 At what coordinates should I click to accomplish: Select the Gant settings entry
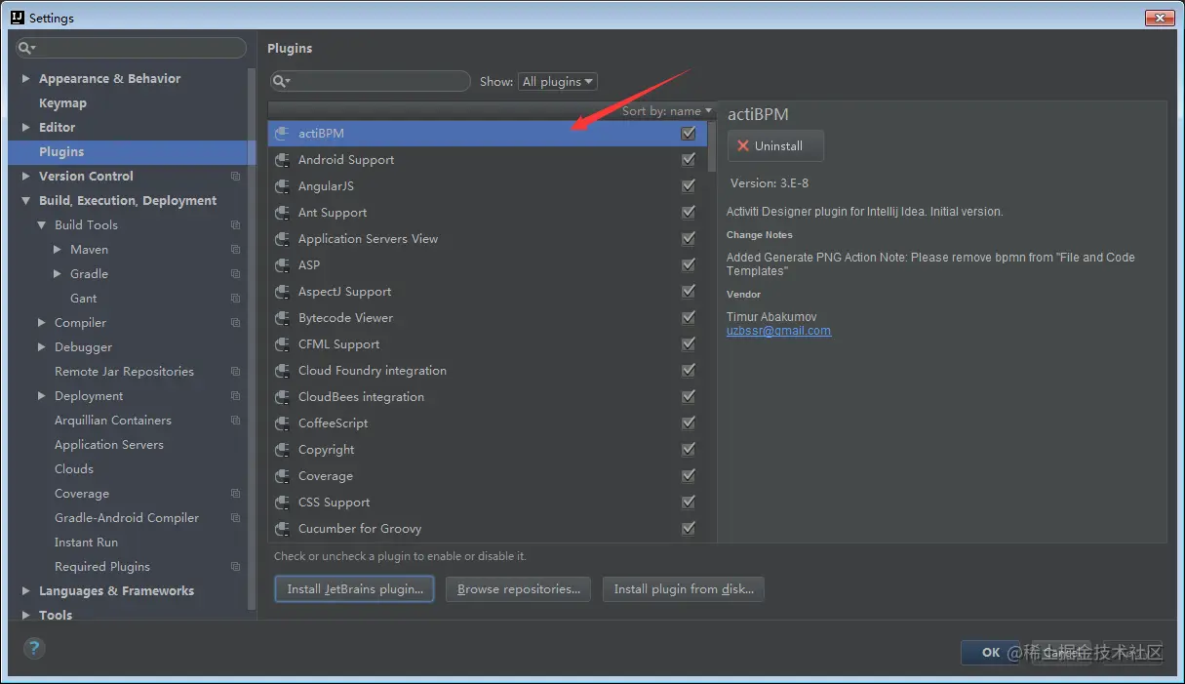click(83, 299)
